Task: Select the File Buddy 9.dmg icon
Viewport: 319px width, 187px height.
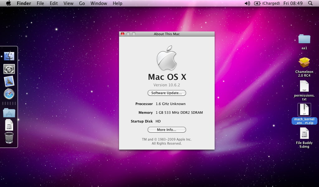Action: pos(304,133)
